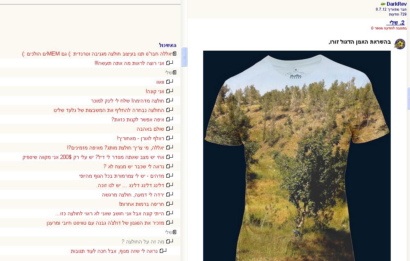Click the page icon beside the first thread post

coord(174,54)
